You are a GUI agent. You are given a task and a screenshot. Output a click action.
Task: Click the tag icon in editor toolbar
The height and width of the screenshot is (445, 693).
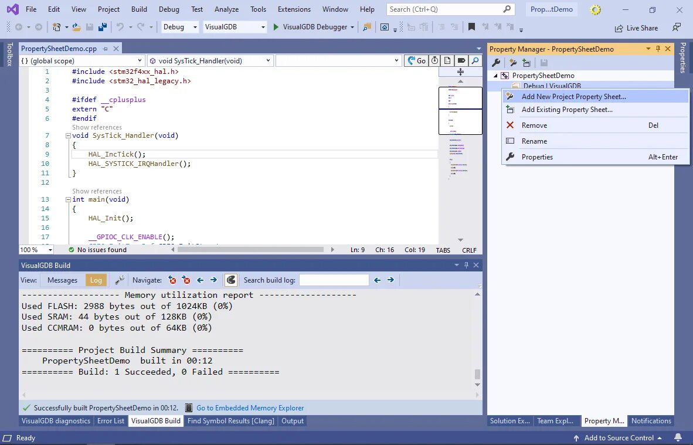point(461,60)
